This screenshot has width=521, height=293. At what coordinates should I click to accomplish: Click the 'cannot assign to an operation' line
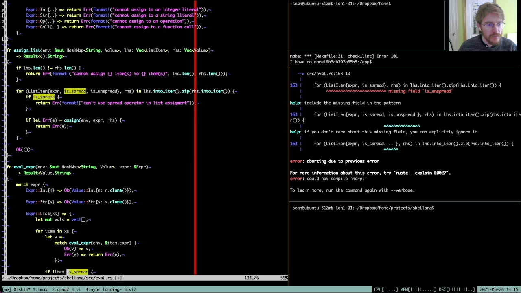(x=110, y=21)
